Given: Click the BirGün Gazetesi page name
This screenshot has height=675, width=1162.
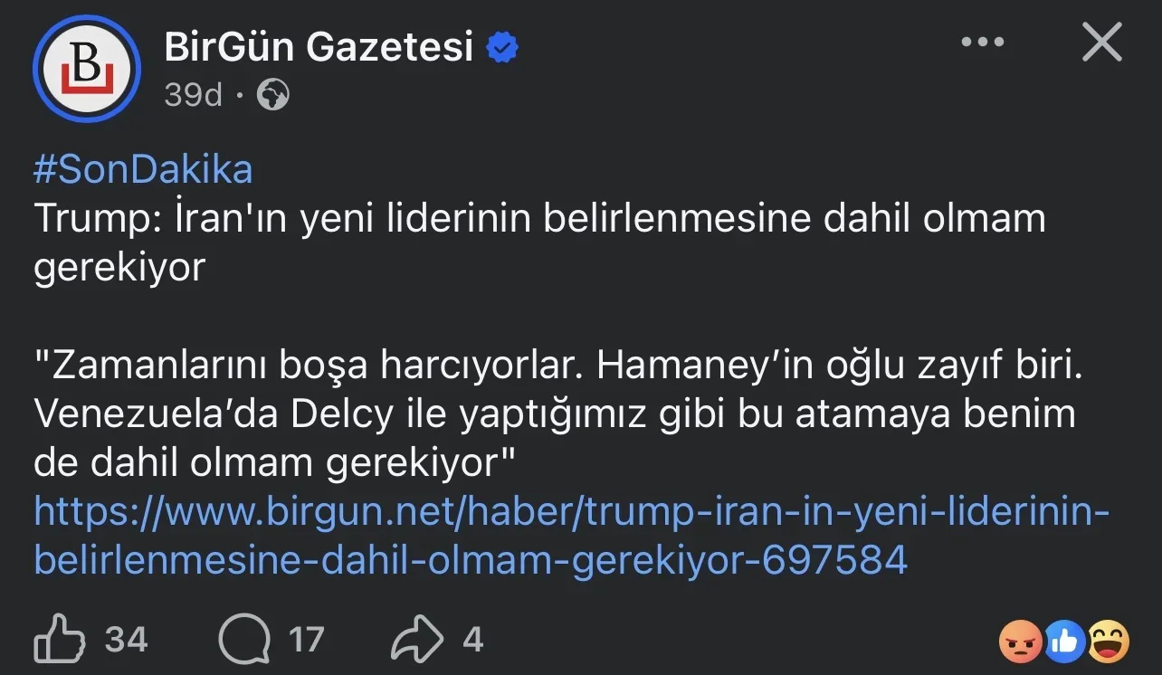Looking at the screenshot, I should click(x=319, y=46).
